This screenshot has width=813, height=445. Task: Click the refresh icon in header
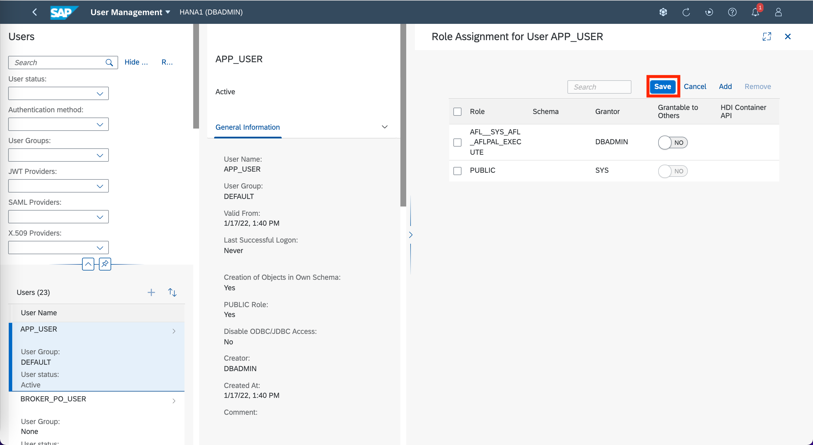pos(686,12)
